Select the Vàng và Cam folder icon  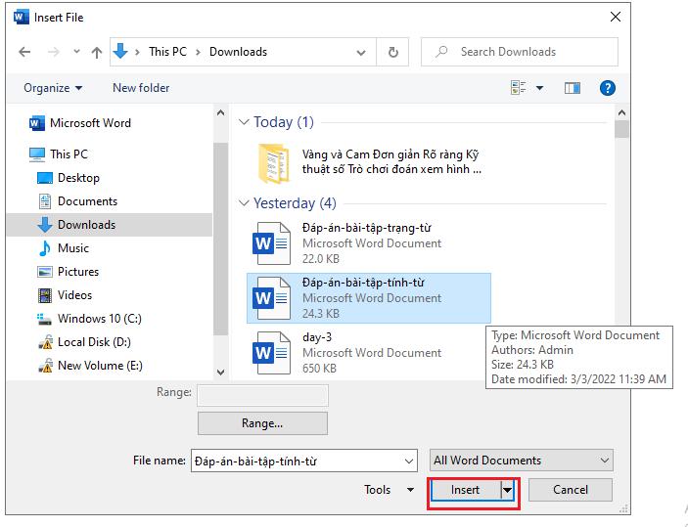coord(274,163)
